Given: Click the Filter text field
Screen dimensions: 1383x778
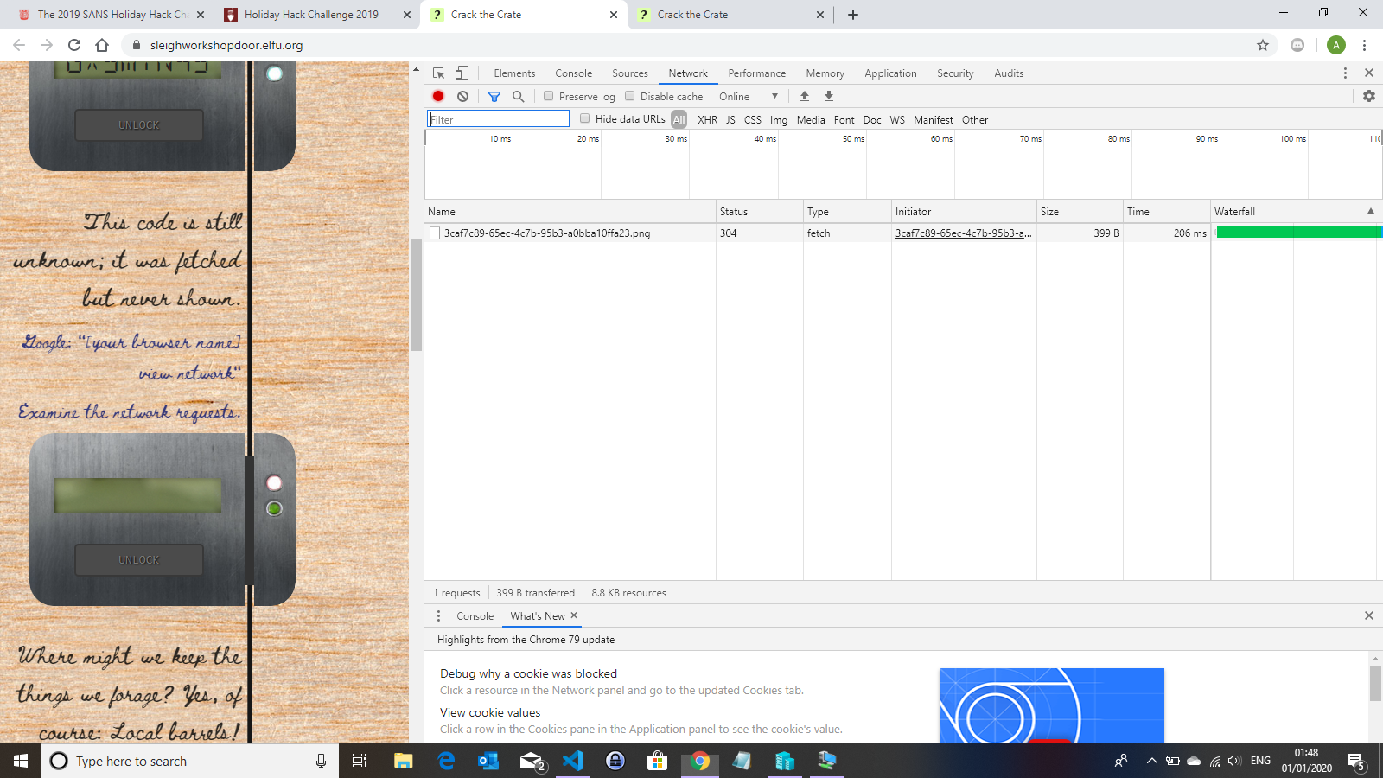Looking at the screenshot, I should click(499, 119).
